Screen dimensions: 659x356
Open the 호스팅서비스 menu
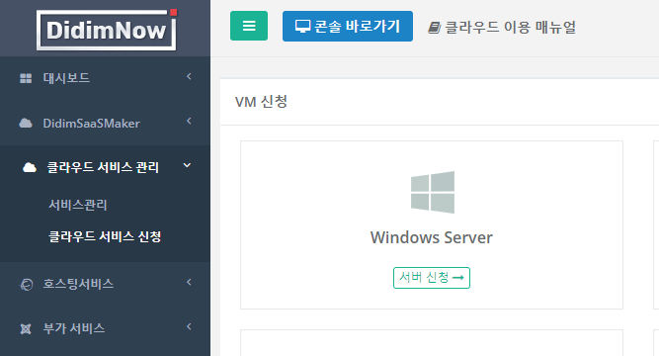[x=105, y=284]
